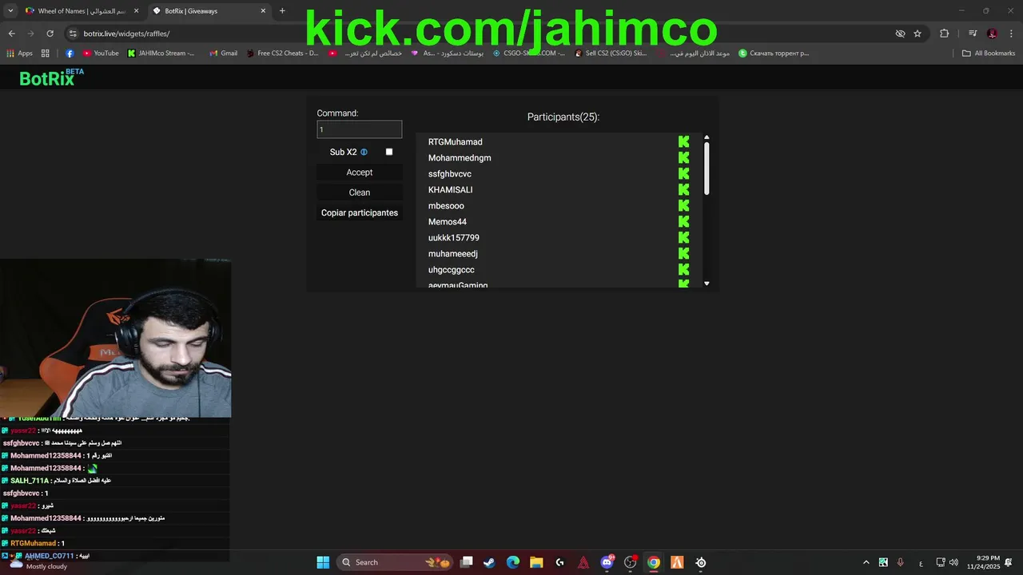Select the BotRix | Giveaways tab
The height and width of the screenshot is (575, 1023).
(209, 11)
